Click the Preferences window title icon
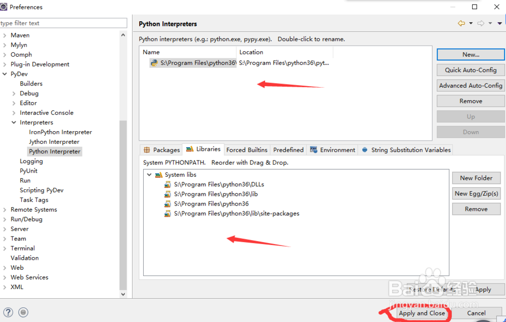 click(3, 7)
